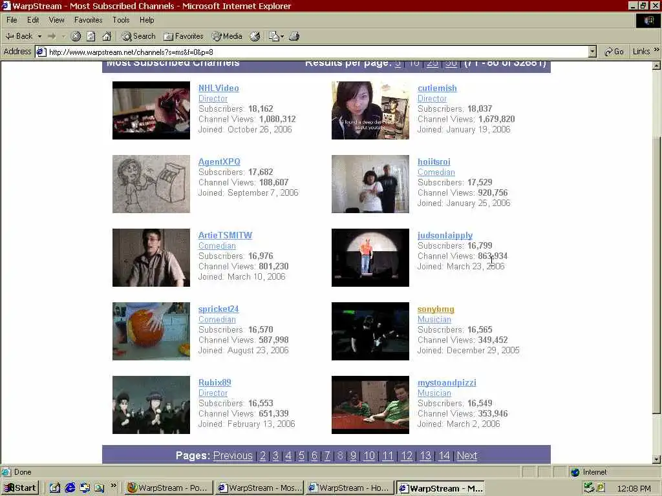This screenshot has height=496, width=662.
Task: Jump to page 9 in pagination
Action: click(354, 455)
